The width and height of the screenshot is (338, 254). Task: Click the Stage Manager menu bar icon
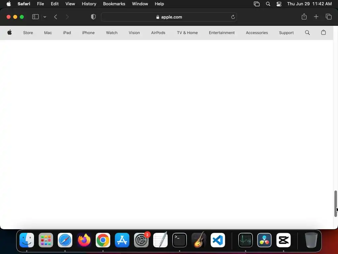tap(256, 4)
